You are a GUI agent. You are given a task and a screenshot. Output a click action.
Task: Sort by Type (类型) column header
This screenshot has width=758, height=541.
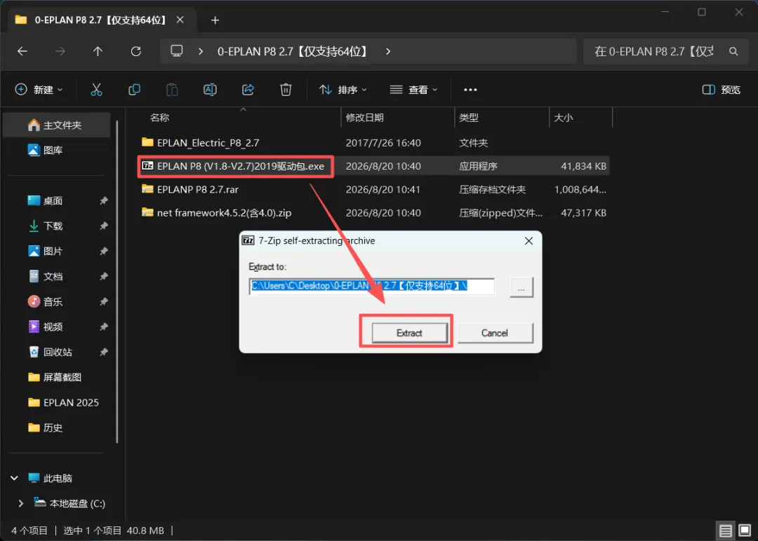(468, 118)
